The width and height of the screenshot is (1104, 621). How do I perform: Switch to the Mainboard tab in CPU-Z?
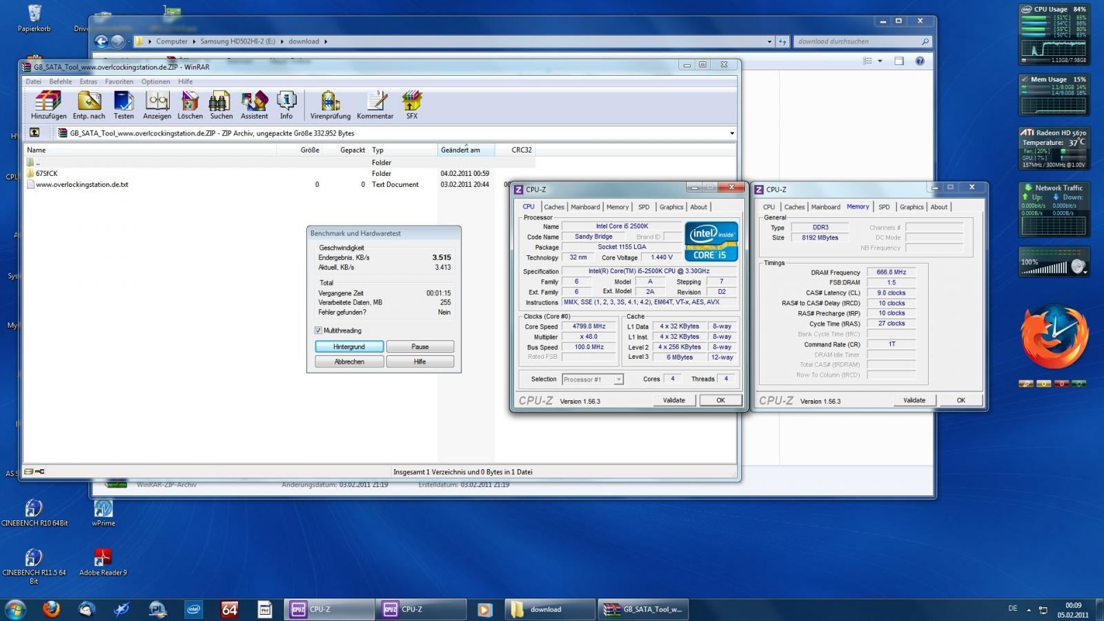[x=585, y=207]
